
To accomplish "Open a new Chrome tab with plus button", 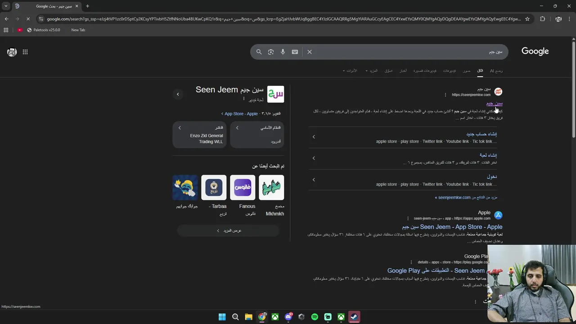I will (87, 6).
